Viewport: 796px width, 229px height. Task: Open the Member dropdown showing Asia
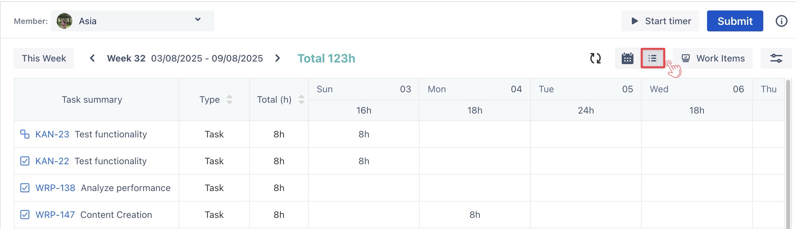[132, 21]
